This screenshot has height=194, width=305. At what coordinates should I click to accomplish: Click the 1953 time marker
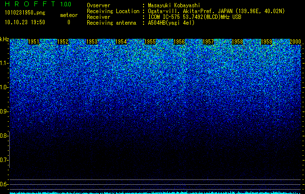click(92, 42)
